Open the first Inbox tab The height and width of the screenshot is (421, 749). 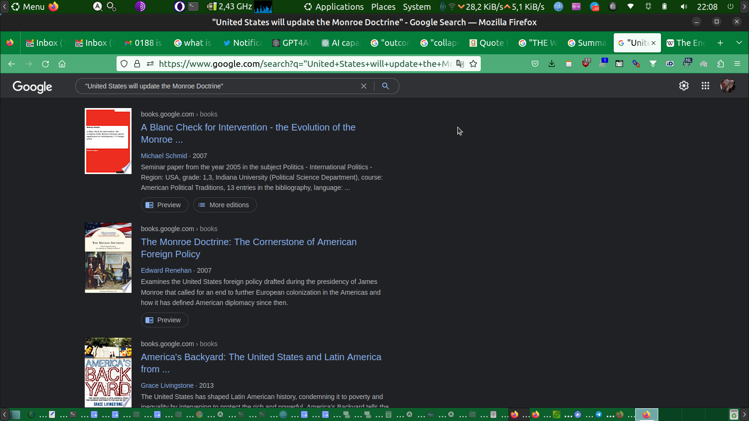(x=44, y=43)
